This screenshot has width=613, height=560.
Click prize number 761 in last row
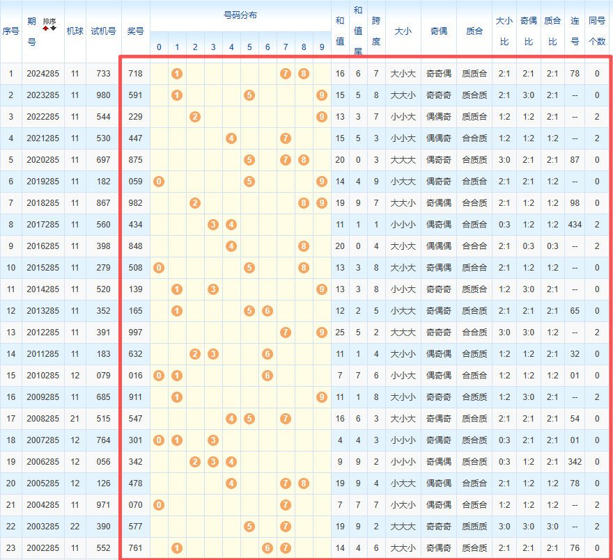click(135, 547)
